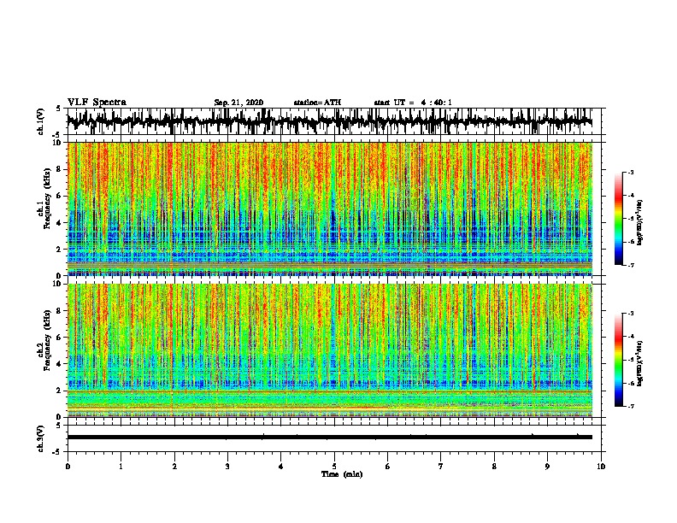Click time axis tick label "7"

[x=441, y=467]
